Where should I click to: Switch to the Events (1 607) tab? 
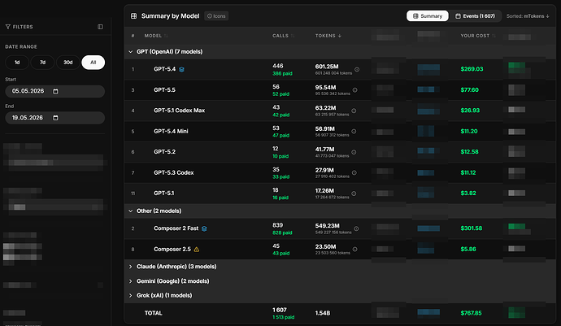tap(475, 16)
